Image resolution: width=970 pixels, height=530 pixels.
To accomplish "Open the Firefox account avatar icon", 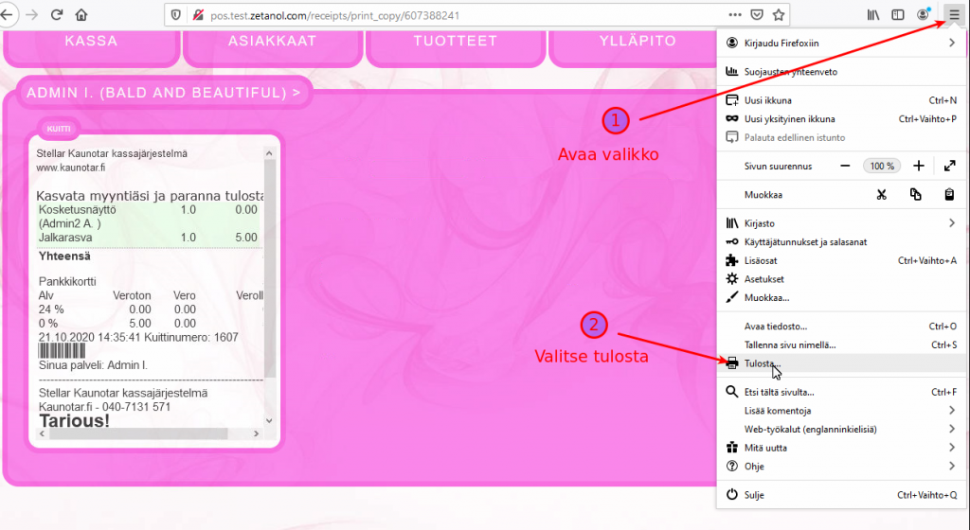I will click(924, 15).
